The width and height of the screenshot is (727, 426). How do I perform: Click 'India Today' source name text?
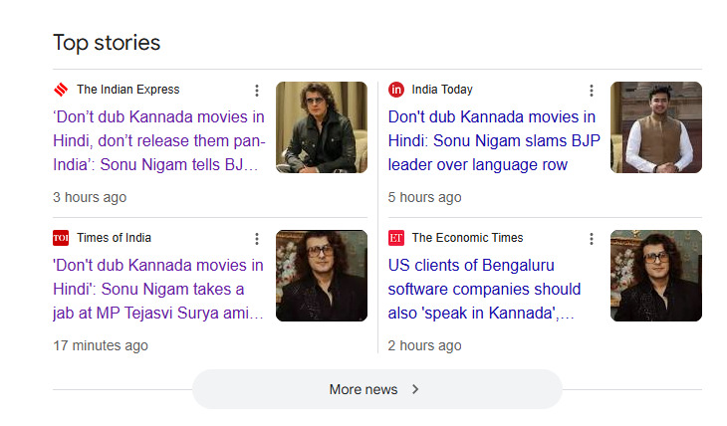pos(442,90)
